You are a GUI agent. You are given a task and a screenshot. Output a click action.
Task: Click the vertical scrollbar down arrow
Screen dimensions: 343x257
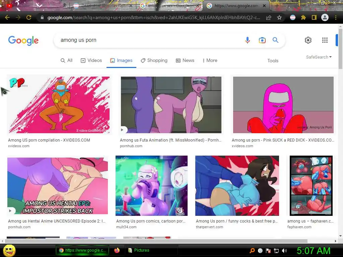[x=340, y=236]
